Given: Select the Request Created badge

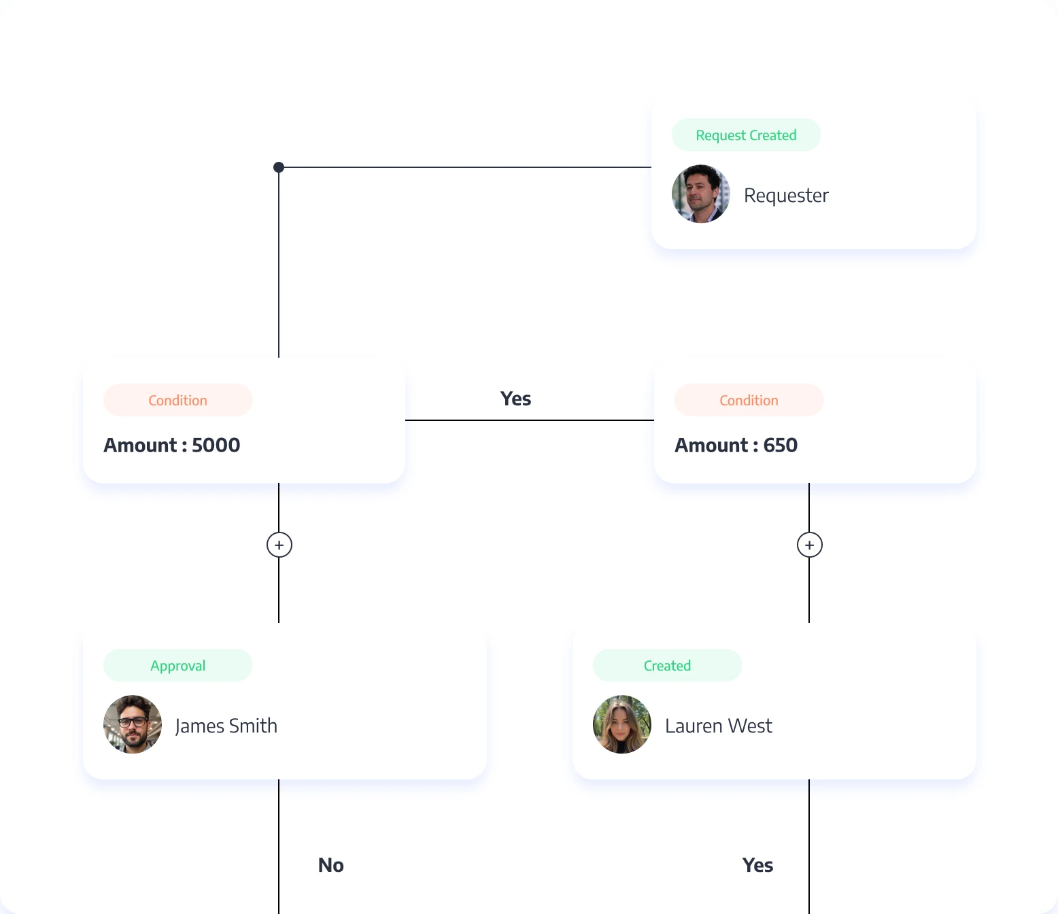Looking at the screenshot, I should (x=746, y=135).
